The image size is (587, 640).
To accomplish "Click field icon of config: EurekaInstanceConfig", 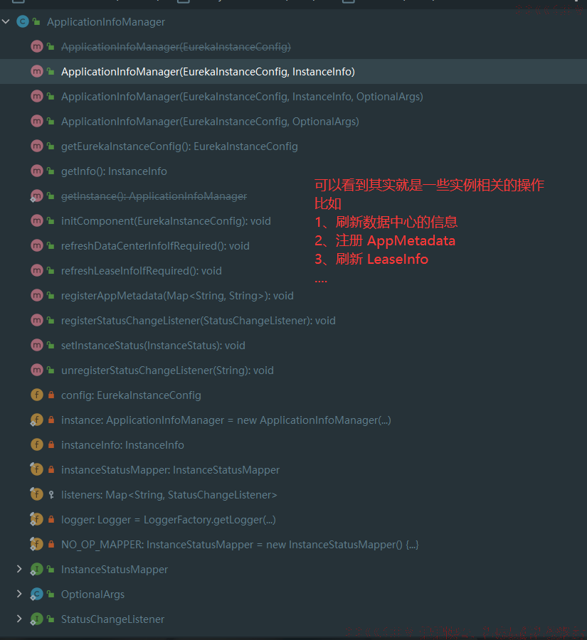I will 37,395.
